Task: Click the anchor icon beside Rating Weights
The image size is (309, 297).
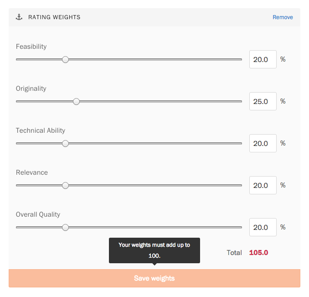Action: tap(19, 17)
